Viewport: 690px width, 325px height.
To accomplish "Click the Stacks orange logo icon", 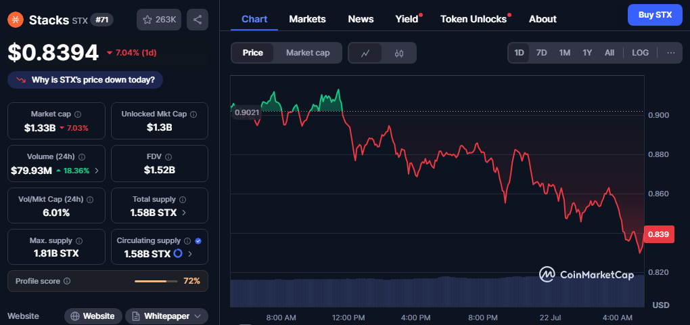I will coord(16,20).
